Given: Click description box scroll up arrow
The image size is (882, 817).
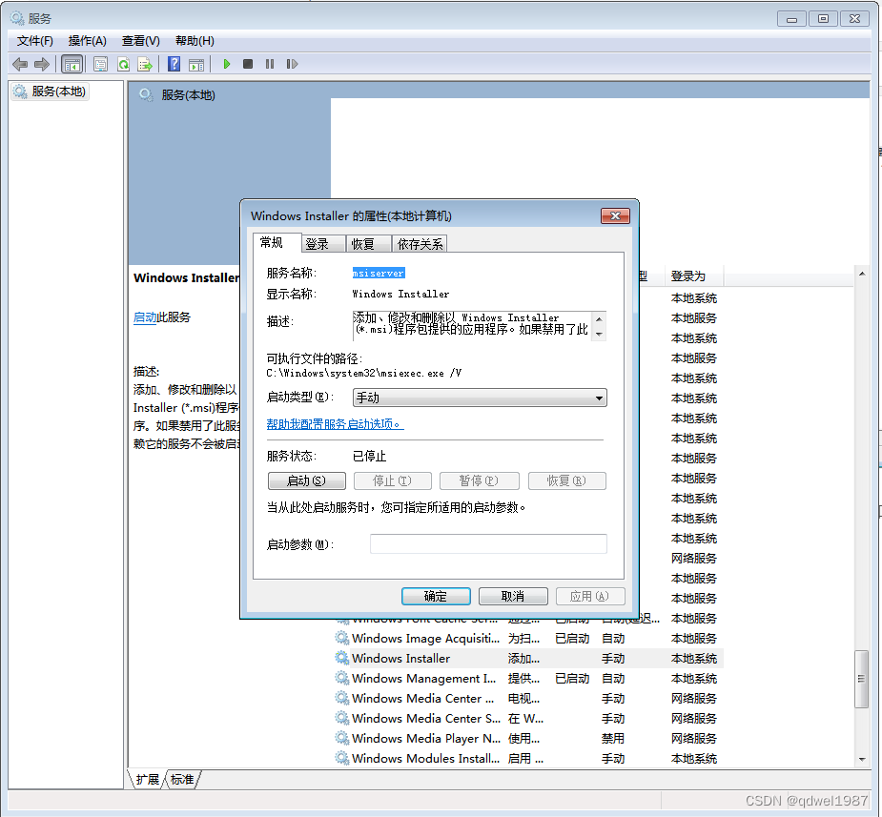Looking at the screenshot, I should (599, 318).
